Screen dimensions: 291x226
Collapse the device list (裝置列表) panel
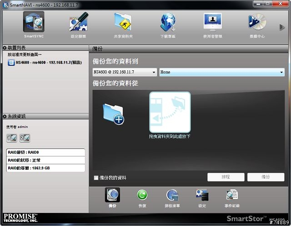coord(5,48)
